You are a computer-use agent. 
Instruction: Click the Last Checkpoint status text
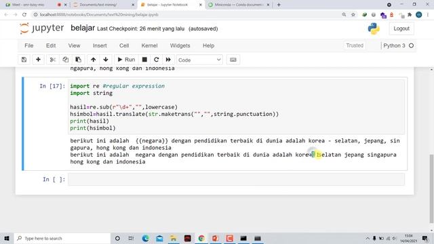click(x=140, y=28)
